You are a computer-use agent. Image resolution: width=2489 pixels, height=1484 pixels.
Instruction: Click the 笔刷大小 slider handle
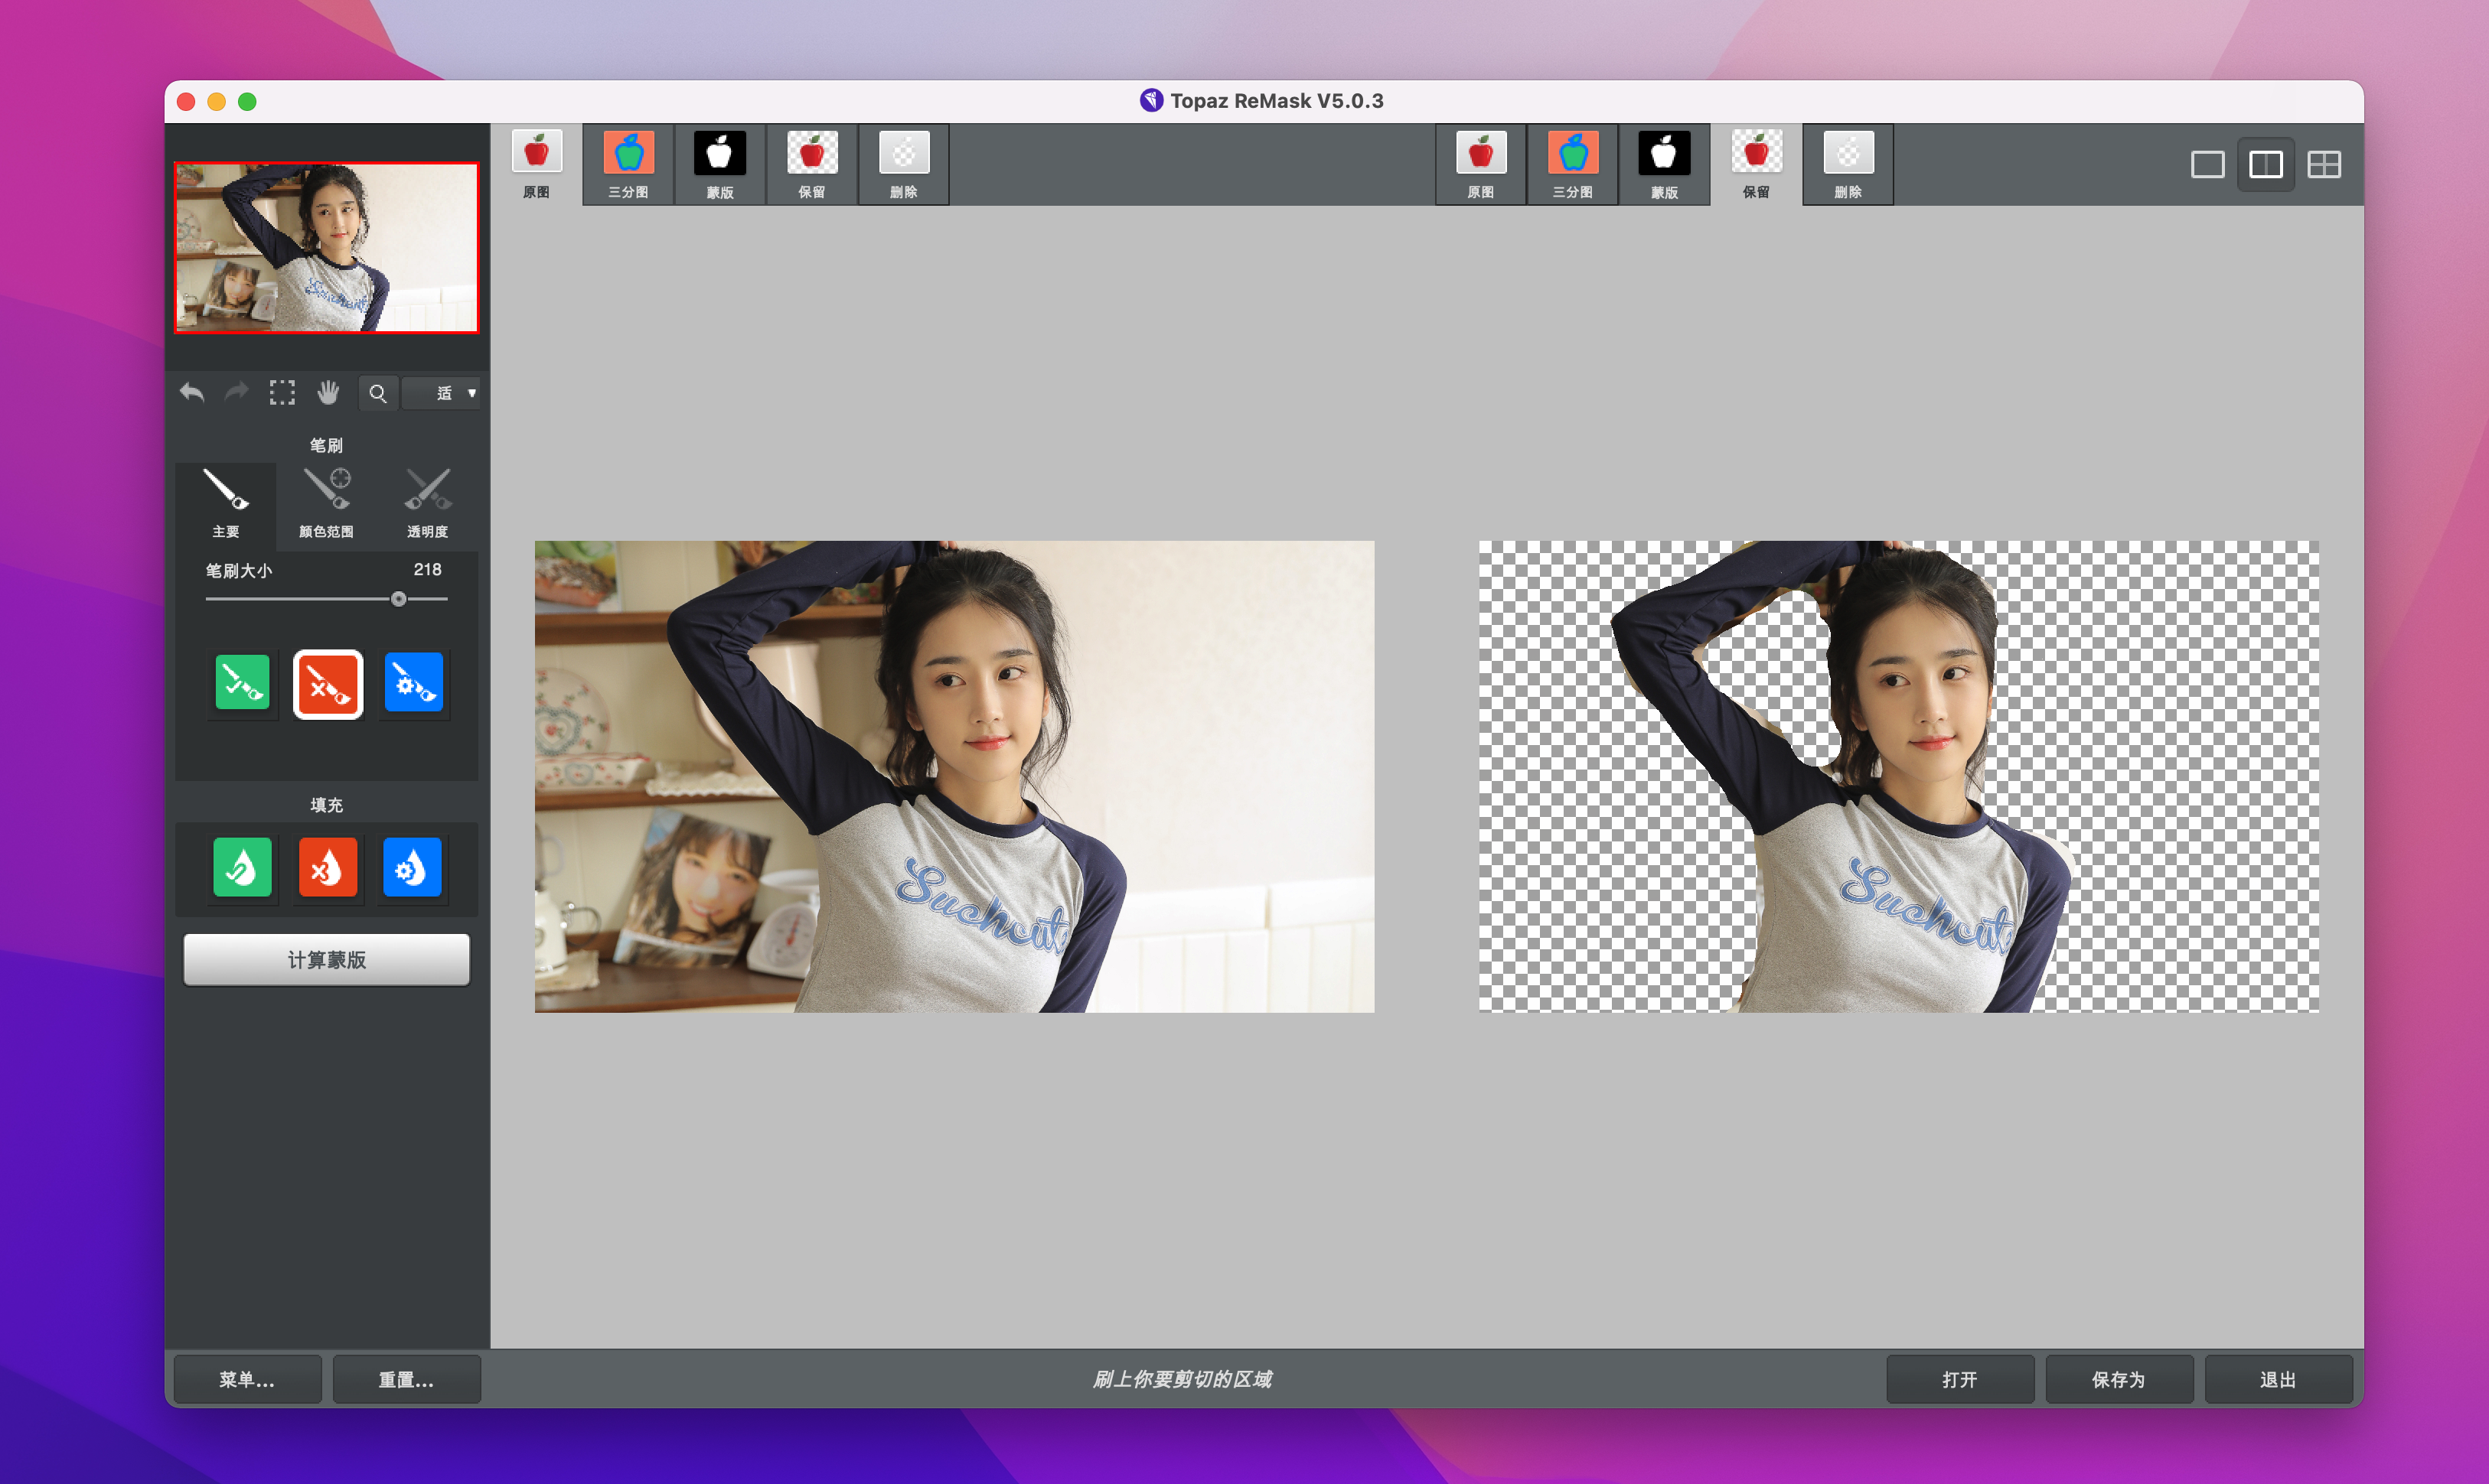[x=398, y=599]
